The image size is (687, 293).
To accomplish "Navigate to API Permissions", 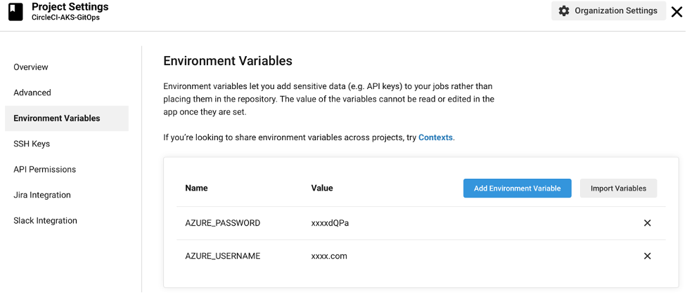I will (44, 170).
